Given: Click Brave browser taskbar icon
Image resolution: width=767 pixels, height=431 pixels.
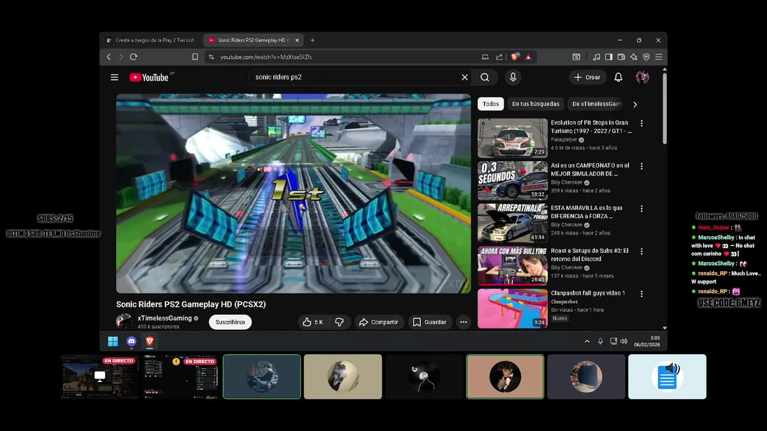Looking at the screenshot, I should [x=150, y=341].
